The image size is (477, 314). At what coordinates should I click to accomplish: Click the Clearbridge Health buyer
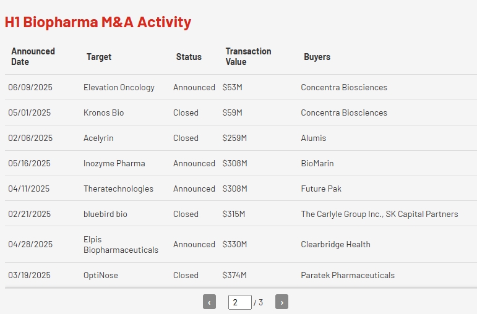pyautogui.click(x=335, y=244)
